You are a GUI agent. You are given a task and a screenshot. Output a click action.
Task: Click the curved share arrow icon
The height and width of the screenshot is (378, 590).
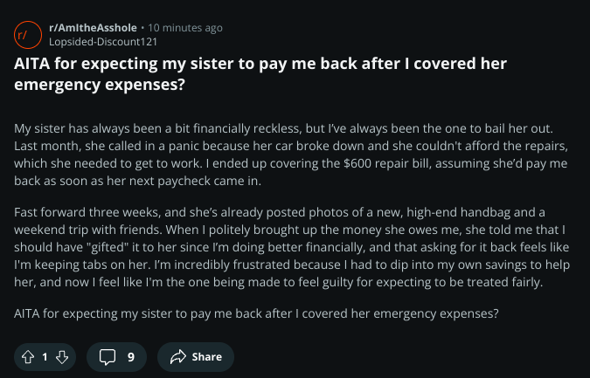point(178,356)
